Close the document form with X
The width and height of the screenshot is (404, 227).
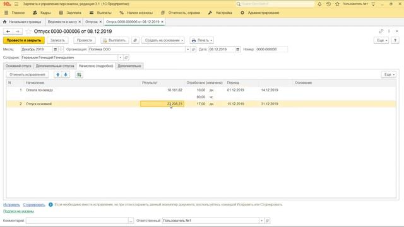397,31
